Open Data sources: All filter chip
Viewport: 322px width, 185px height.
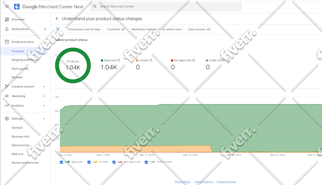point(199,29)
